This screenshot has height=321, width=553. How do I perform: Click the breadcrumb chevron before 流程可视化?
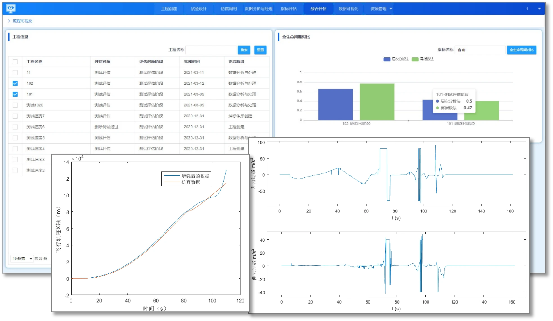(9, 21)
